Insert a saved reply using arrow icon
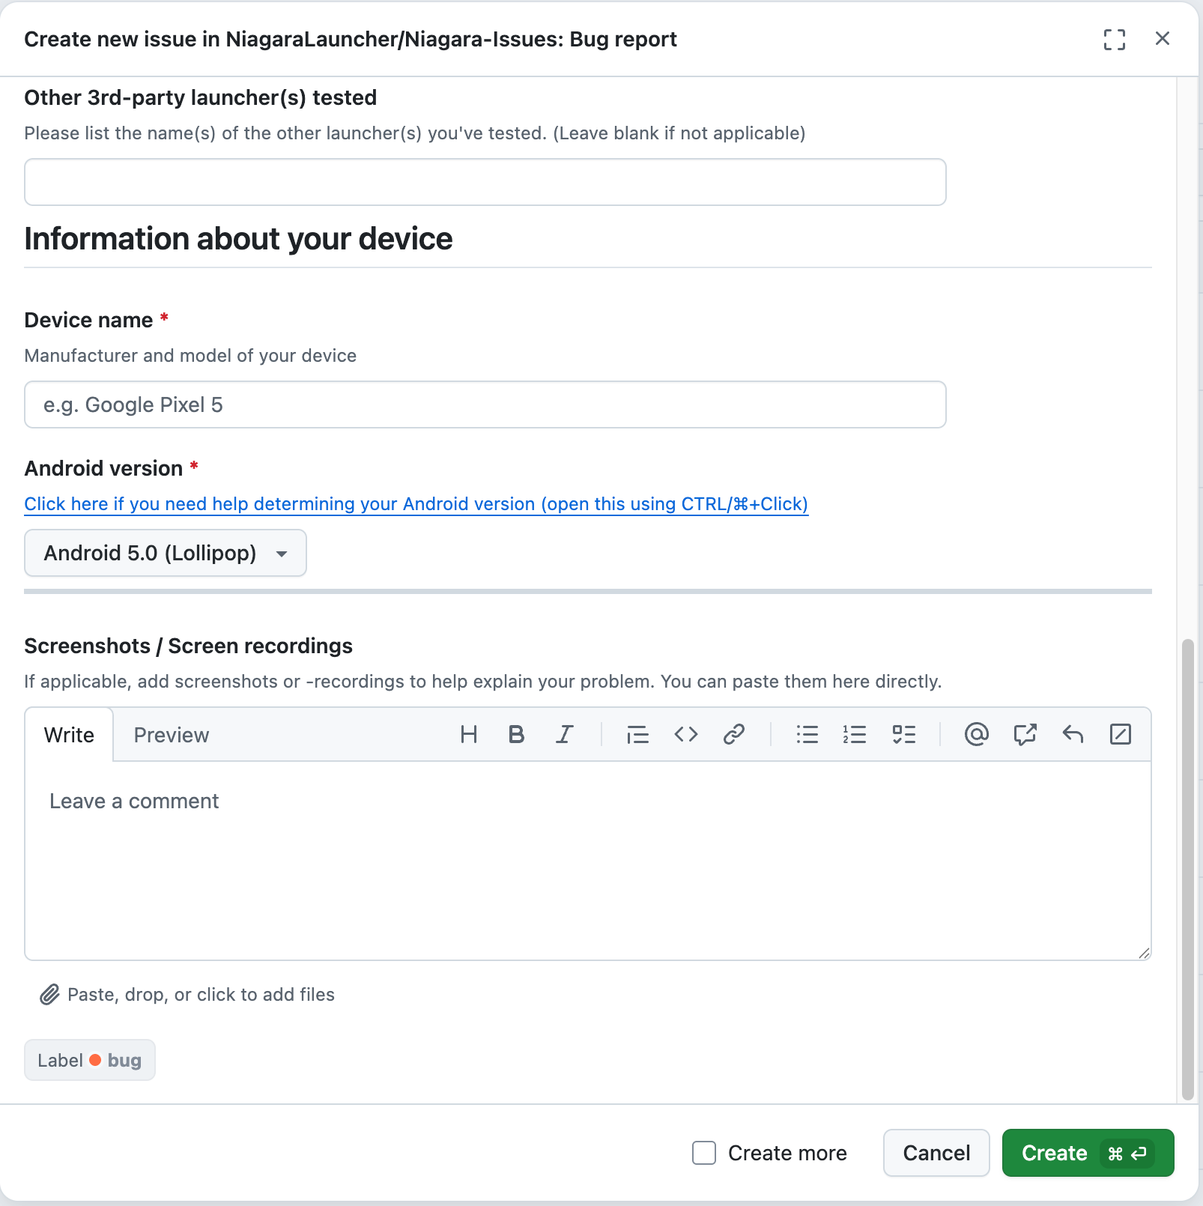Image resolution: width=1203 pixels, height=1206 pixels. pyautogui.click(x=1073, y=734)
